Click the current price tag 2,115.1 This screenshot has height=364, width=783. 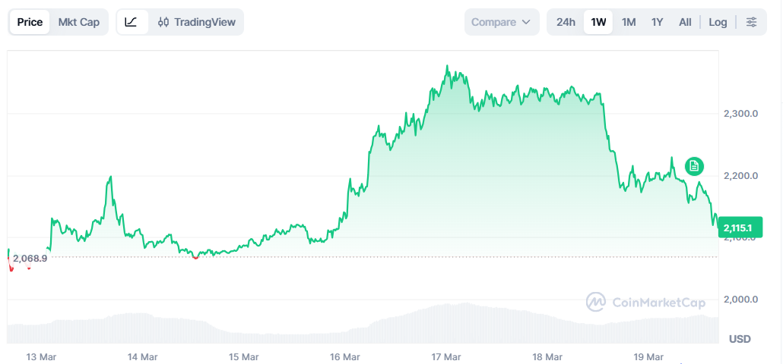pos(737,227)
